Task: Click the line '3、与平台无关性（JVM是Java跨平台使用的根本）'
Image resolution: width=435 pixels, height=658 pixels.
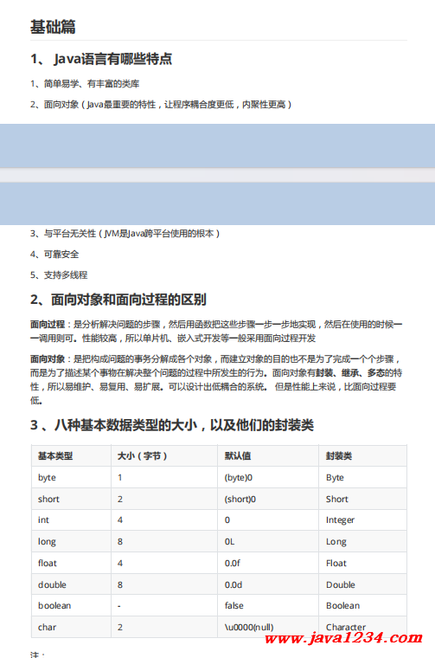Action: pos(125,233)
